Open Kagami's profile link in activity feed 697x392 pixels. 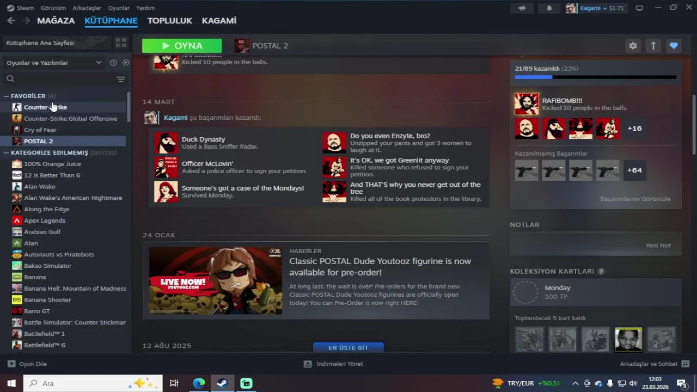(175, 118)
